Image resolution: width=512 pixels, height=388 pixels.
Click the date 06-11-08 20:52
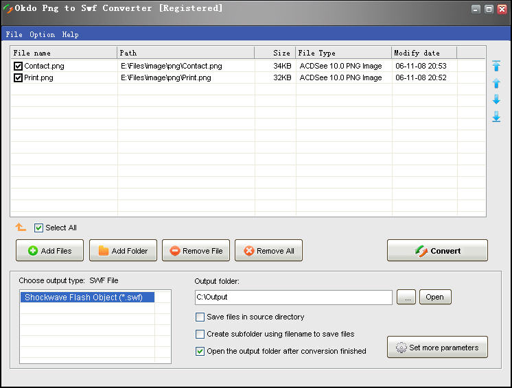point(421,78)
